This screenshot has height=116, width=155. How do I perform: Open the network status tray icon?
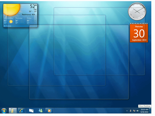[134, 111]
